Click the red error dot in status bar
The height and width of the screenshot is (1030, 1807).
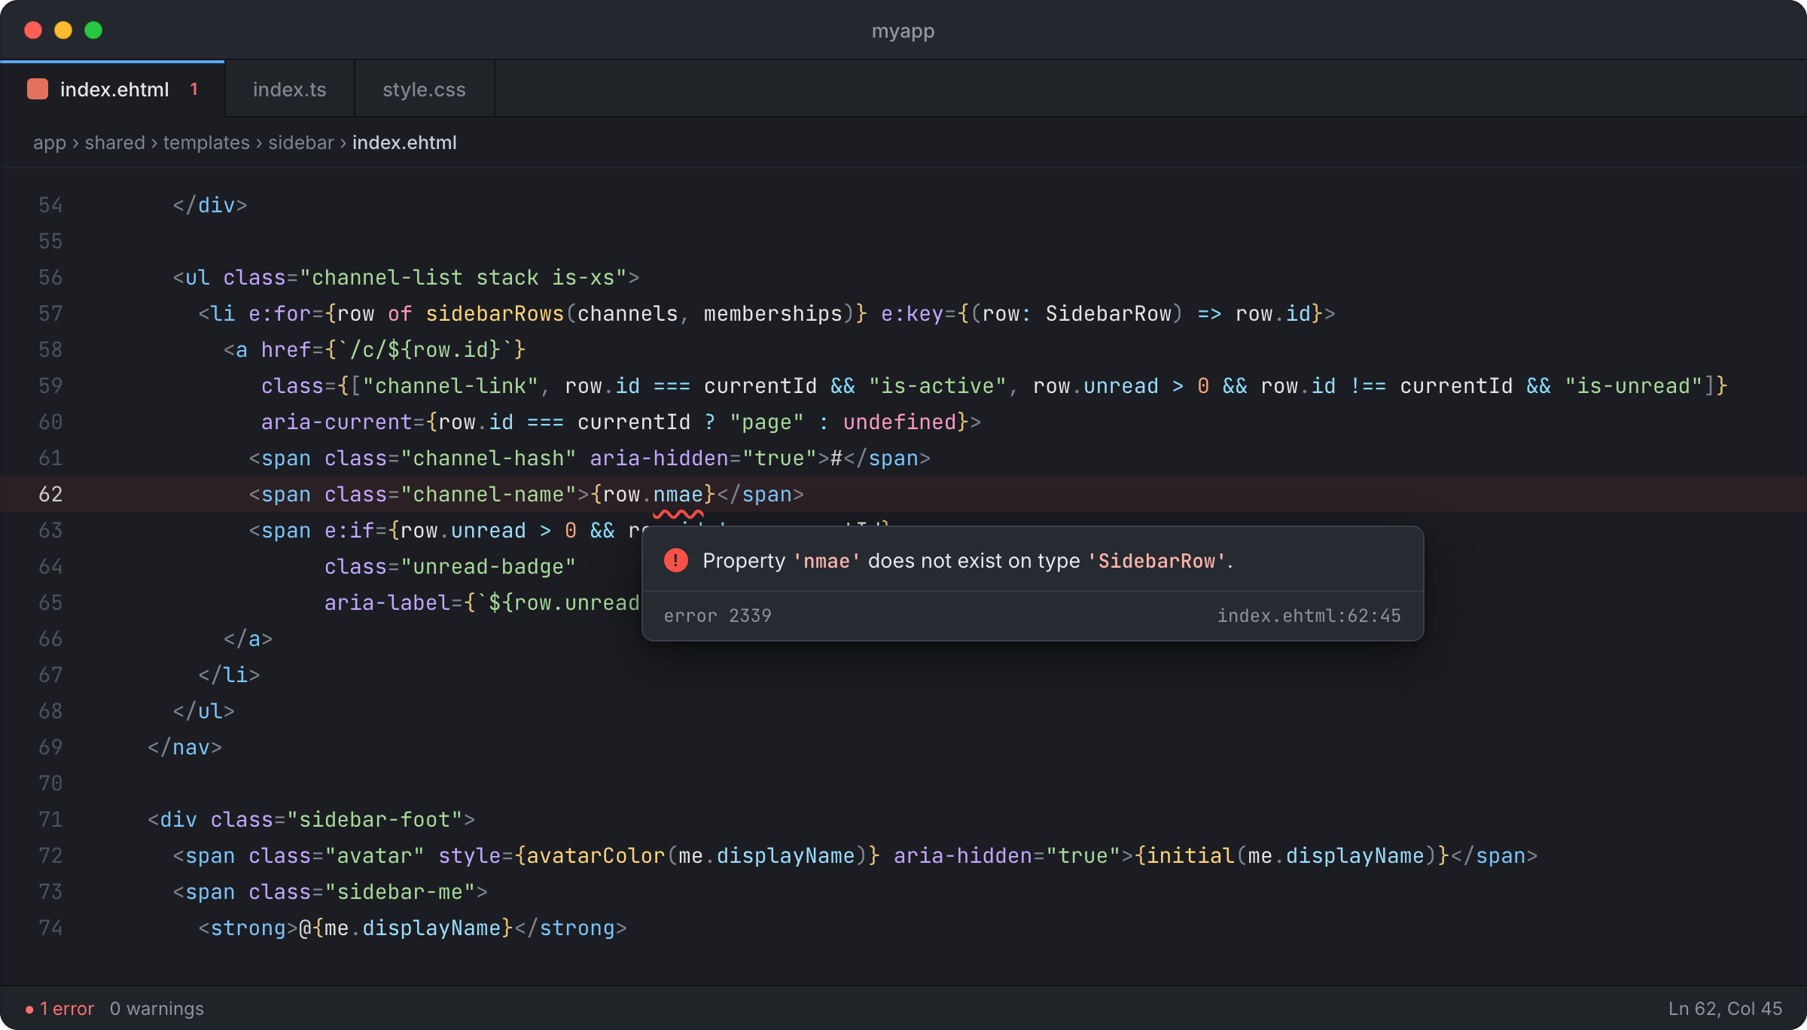pyautogui.click(x=29, y=1009)
